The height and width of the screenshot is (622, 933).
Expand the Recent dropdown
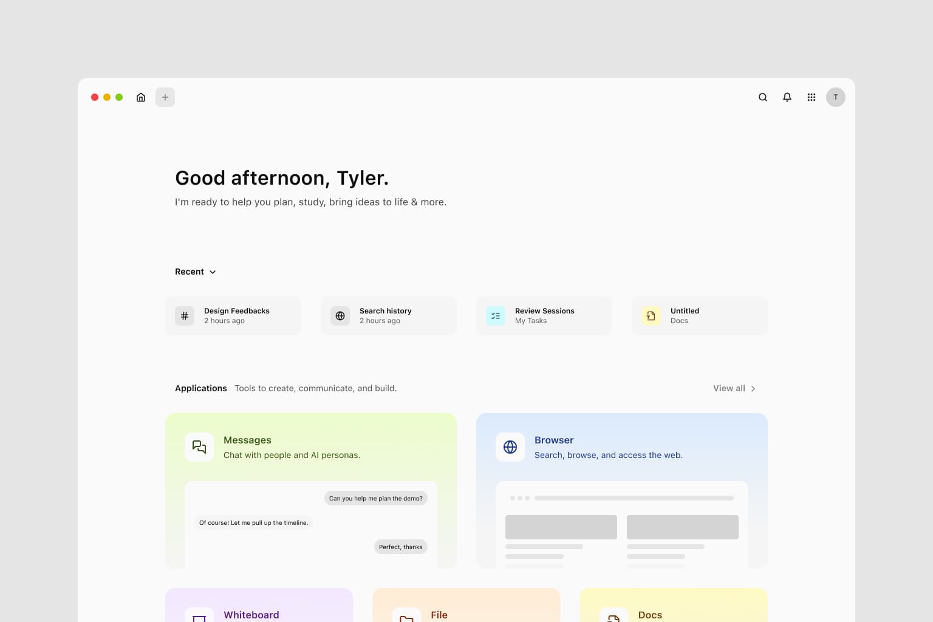tap(196, 272)
